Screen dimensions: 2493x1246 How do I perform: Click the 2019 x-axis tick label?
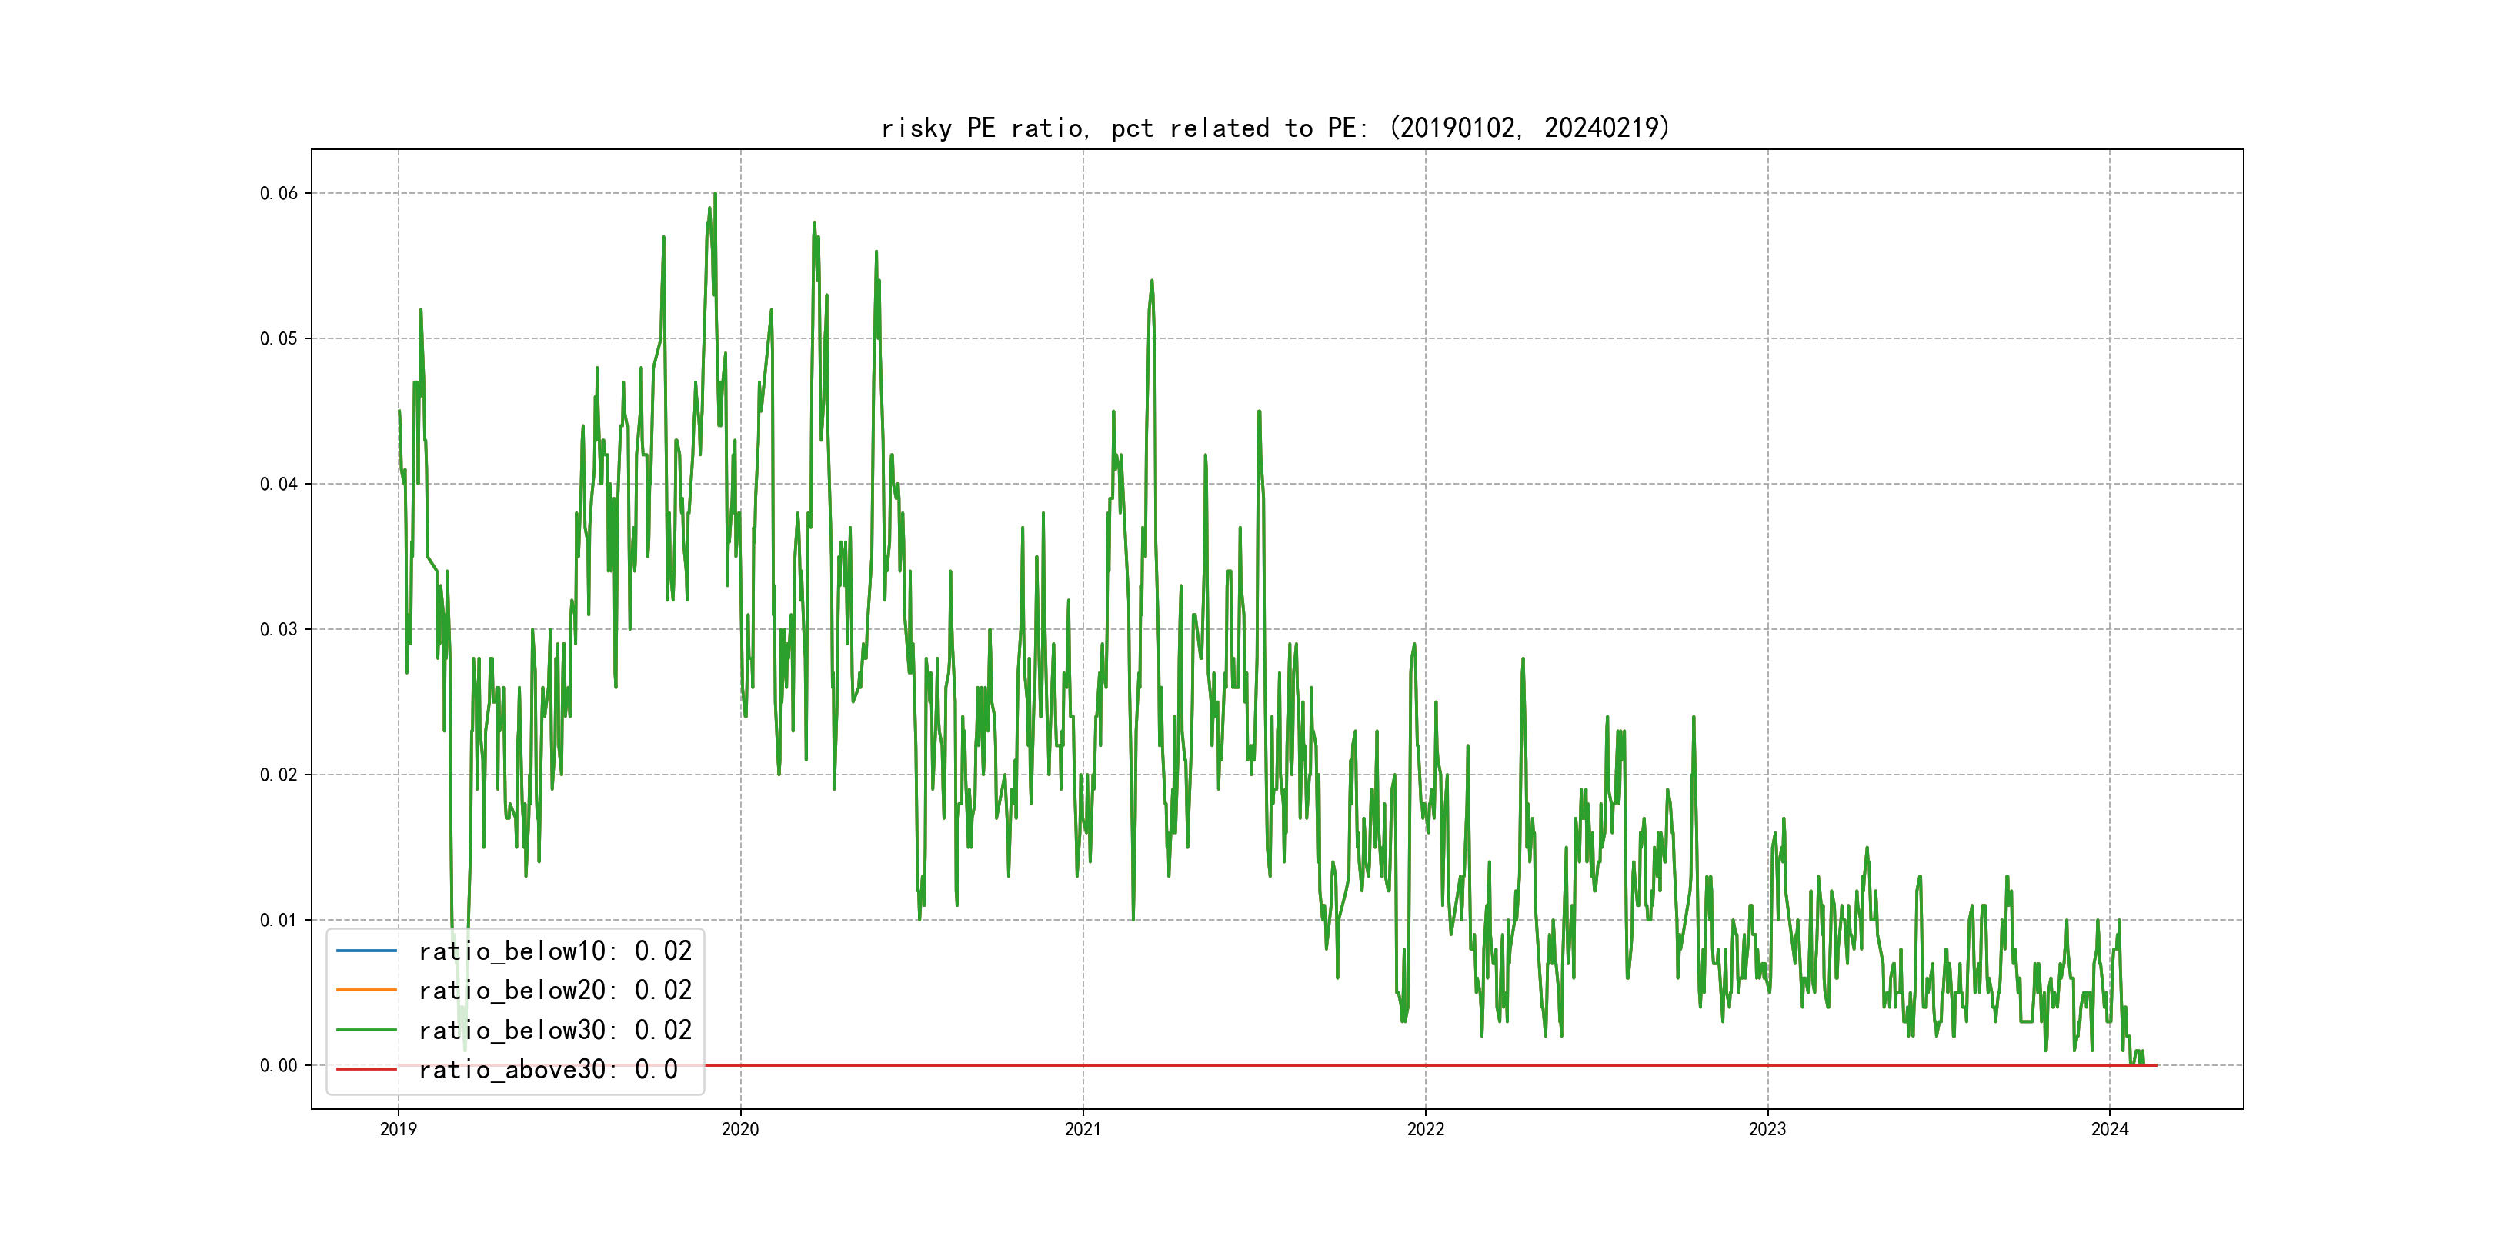(x=398, y=1129)
